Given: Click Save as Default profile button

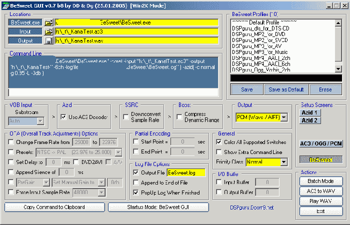Looking at the screenshot, I should [286, 89].
